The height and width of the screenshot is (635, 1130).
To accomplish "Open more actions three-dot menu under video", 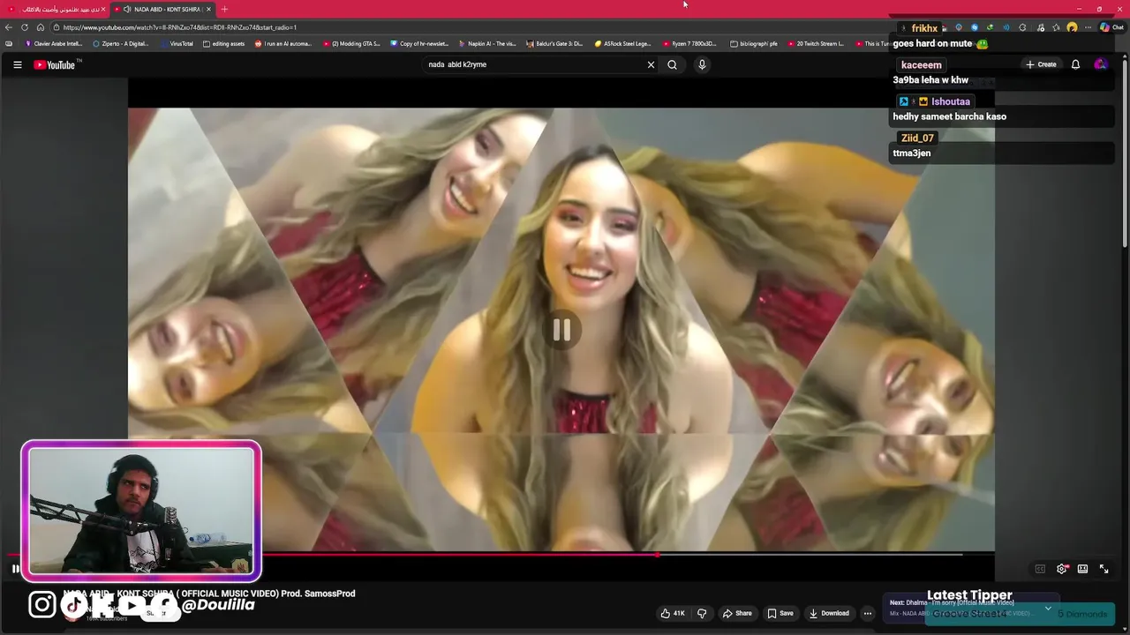I will (x=868, y=613).
